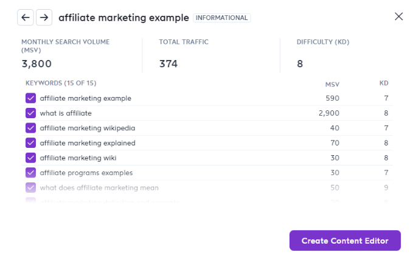Uncheck 'affiliate marketing wikipedia' keyword

31,128
